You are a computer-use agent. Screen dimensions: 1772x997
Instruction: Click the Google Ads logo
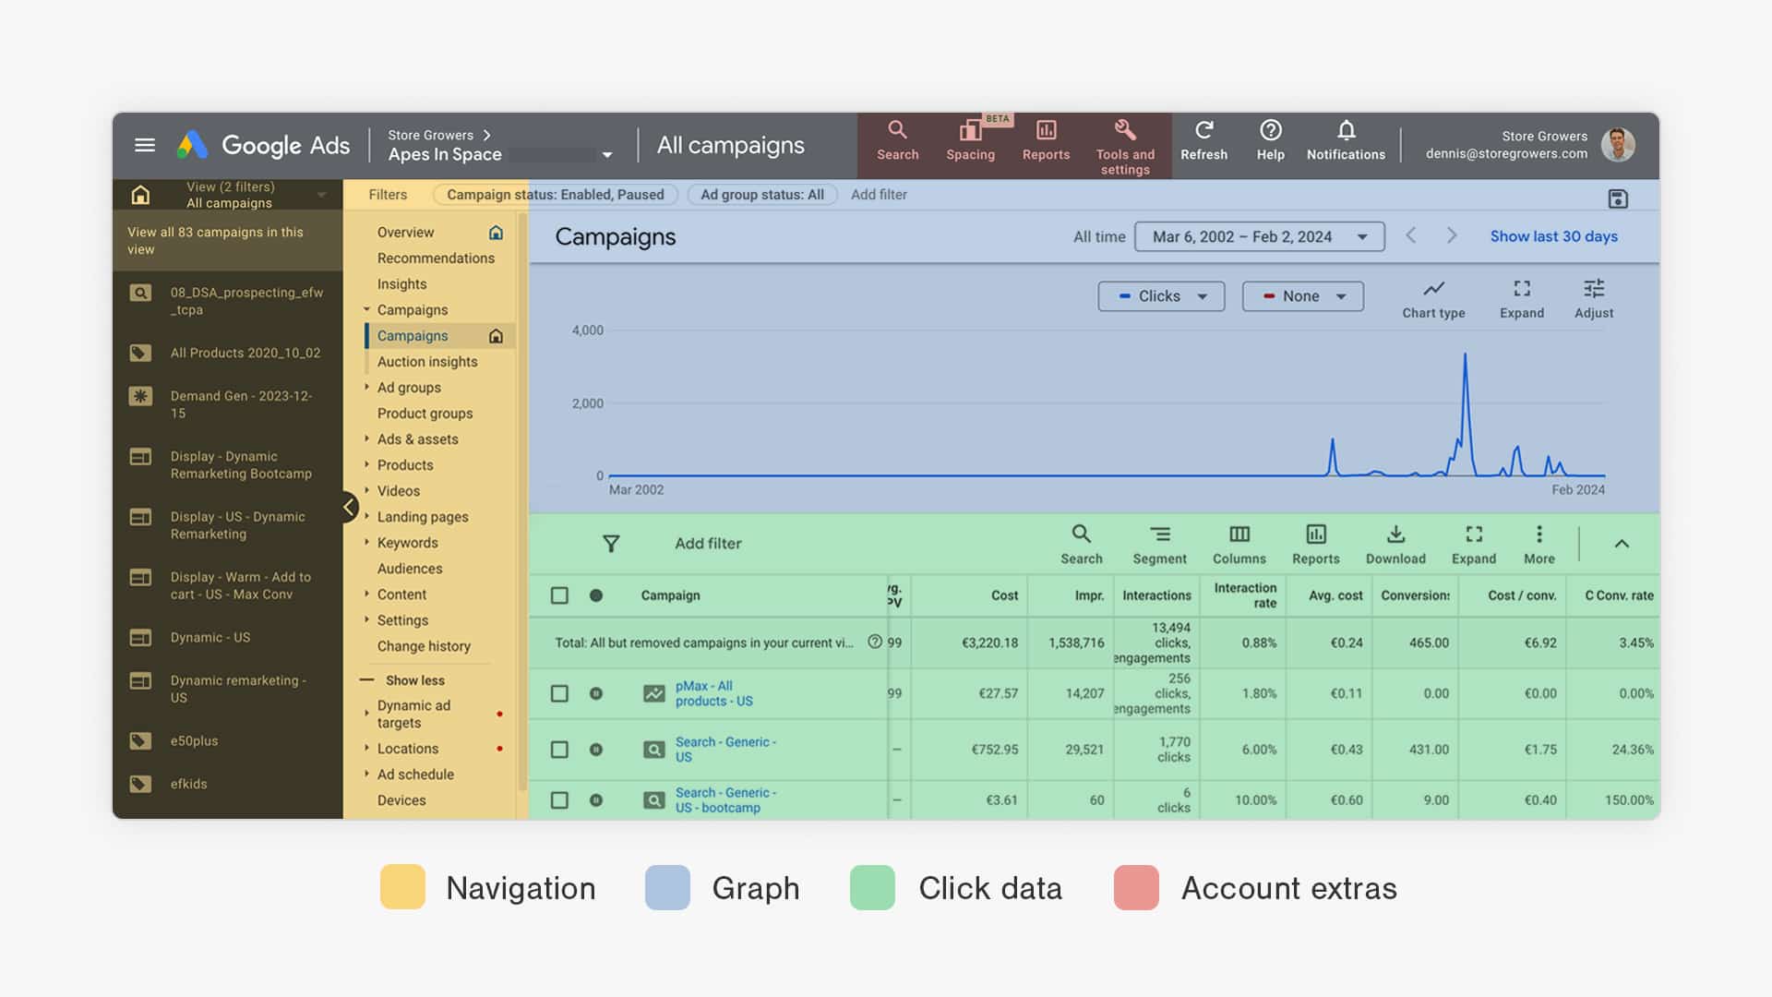tap(263, 145)
